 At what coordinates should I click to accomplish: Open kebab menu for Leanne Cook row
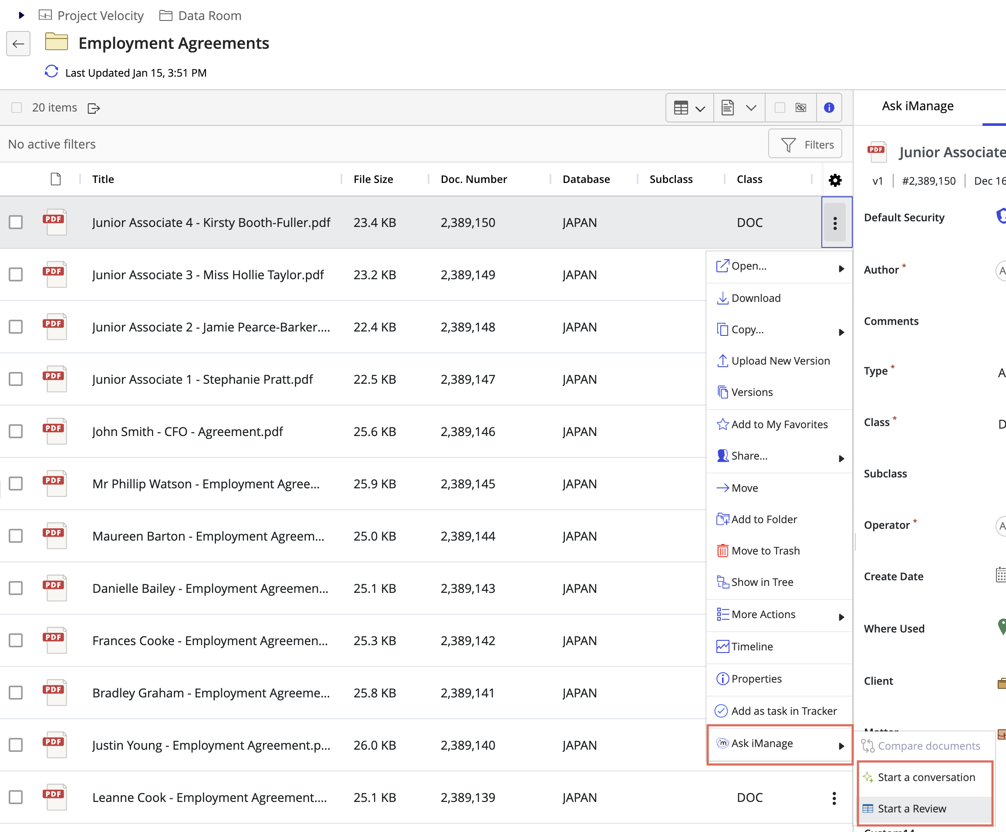(834, 798)
